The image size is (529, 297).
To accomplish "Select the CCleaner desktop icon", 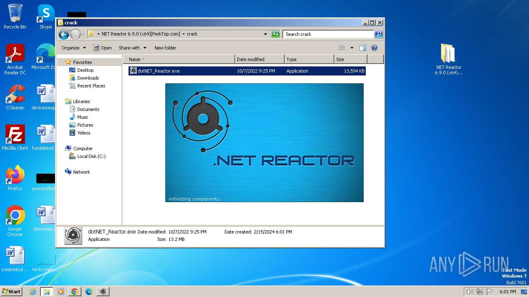I will click(15, 98).
